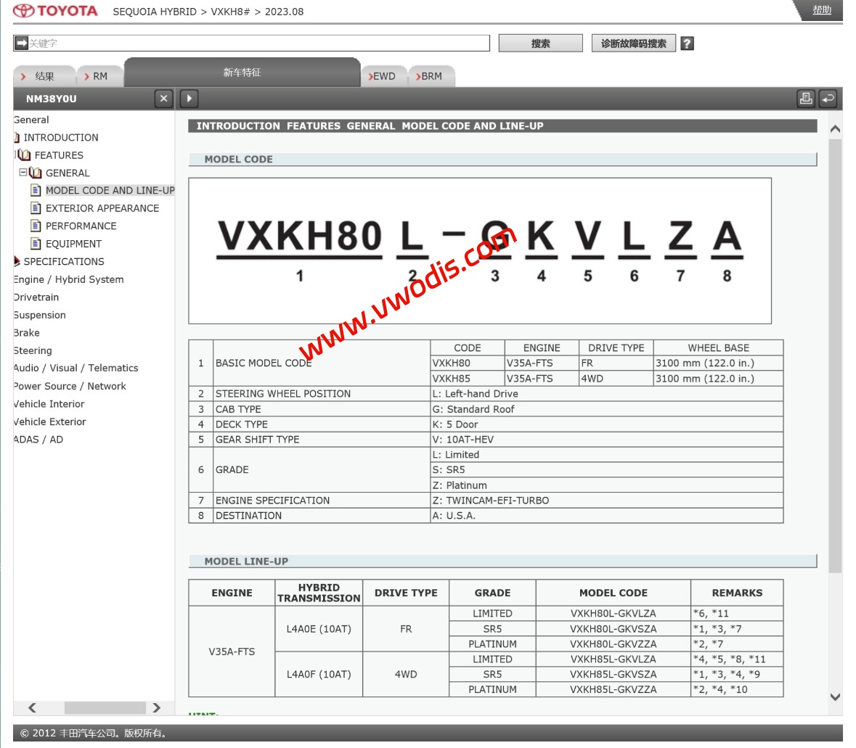Open the EXTERIOR APPEARANCE document icon
The width and height of the screenshot is (856, 748).
pos(36,208)
